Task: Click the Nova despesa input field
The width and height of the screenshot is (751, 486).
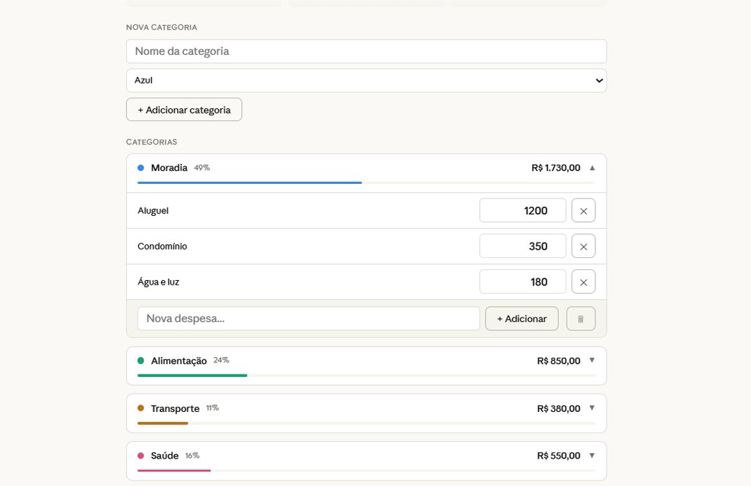Action: [x=308, y=319]
